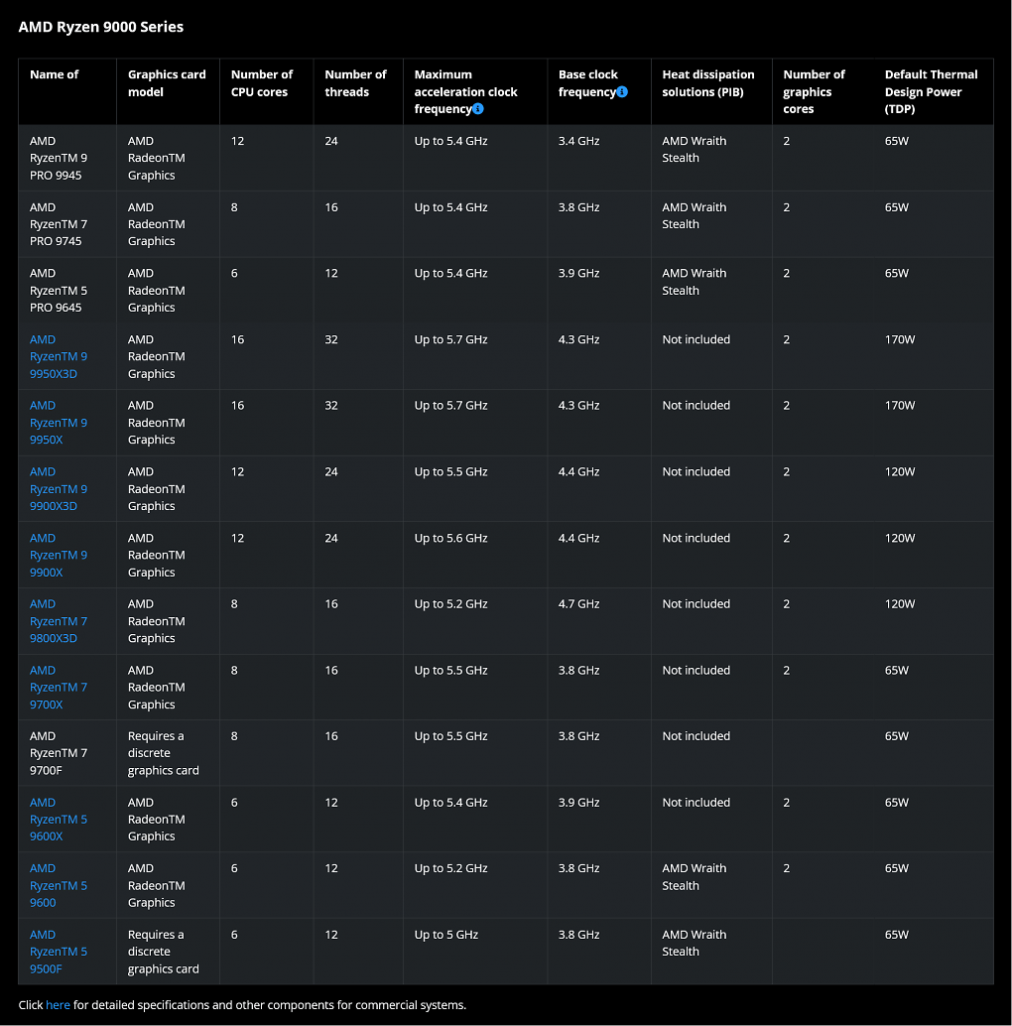The width and height of the screenshot is (1012, 1026).
Task: Open the AMD Ryzen 7 9800X3D link
Action: pyautogui.click(x=59, y=621)
